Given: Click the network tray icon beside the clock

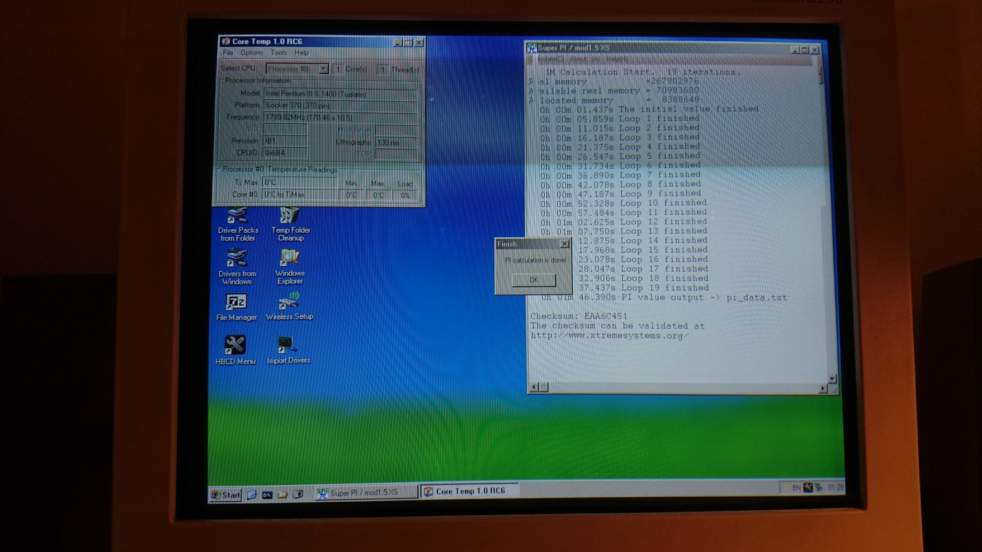Looking at the screenshot, I should (x=819, y=488).
